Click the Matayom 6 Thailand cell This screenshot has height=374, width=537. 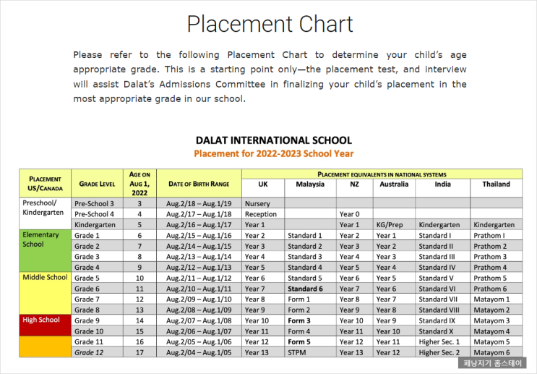(x=496, y=352)
